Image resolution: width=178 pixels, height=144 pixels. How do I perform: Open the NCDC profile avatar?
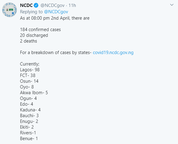[10, 10]
